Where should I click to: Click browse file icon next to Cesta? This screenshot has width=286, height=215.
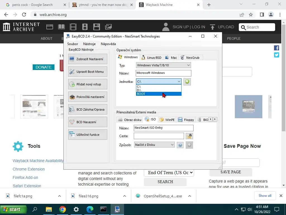click(x=189, y=136)
